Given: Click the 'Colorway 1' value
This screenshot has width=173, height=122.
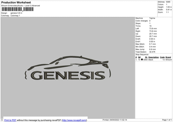Looking at the screenshot, I should pos(15,16).
